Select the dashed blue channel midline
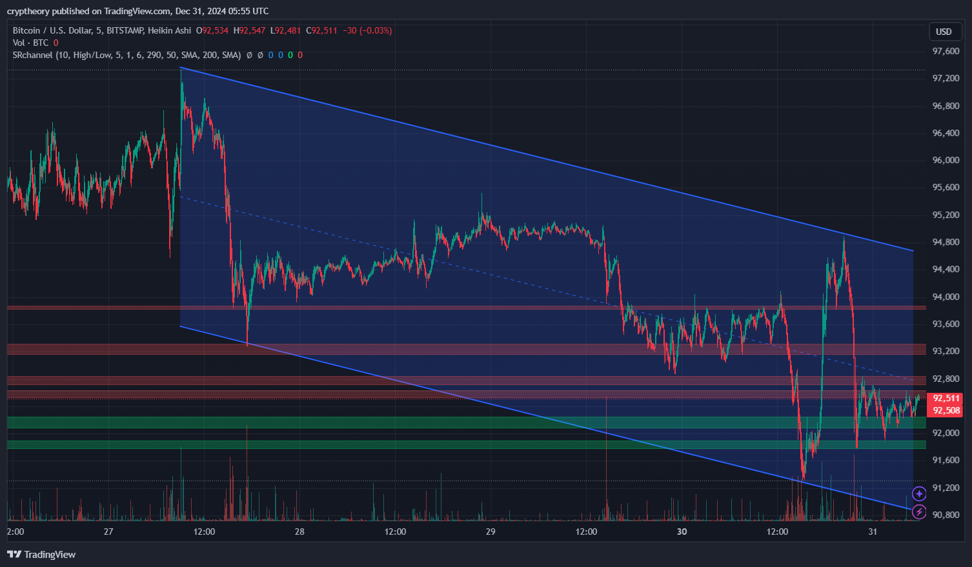The height and width of the screenshot is (567, 972). tap(547, 288)
